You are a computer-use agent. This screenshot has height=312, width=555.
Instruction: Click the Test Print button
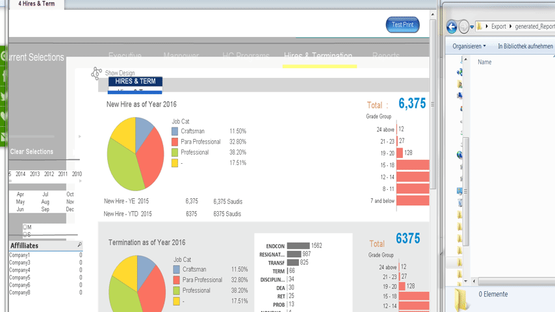point(402,25)
